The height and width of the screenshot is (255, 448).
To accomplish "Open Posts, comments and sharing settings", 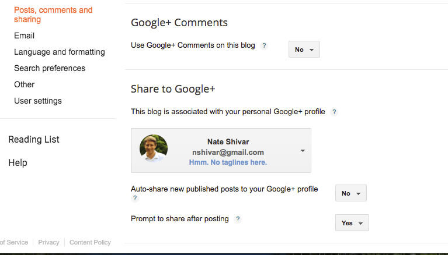I will coord(53,15).
